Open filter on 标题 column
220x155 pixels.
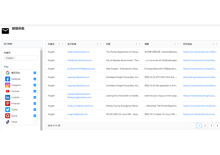coord(139,44)
